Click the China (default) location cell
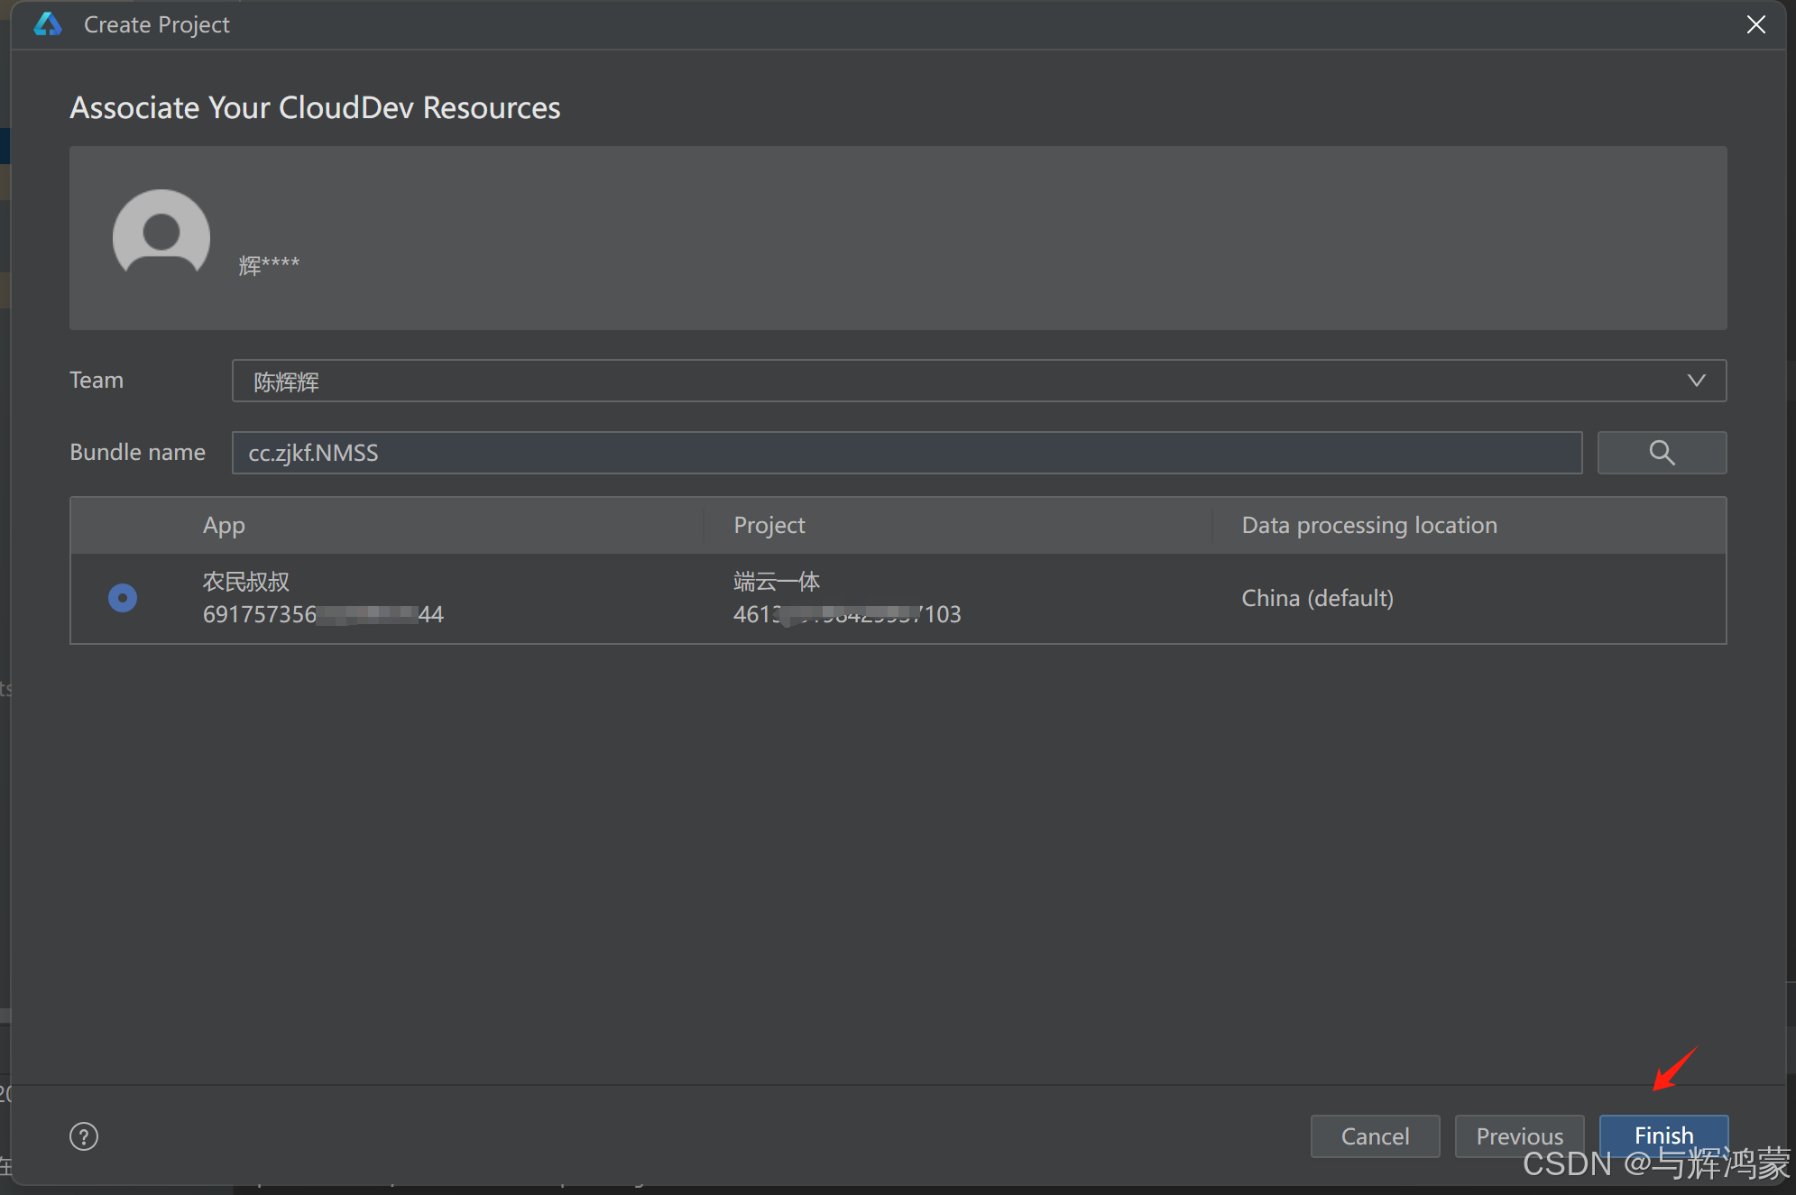1796x1195 pixels. (1317, 598)
